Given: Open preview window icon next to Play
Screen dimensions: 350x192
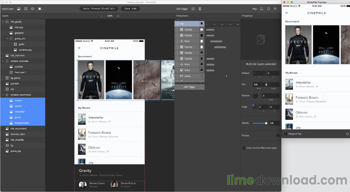Looking at the screenshot, I should click(x=262, y=8).
